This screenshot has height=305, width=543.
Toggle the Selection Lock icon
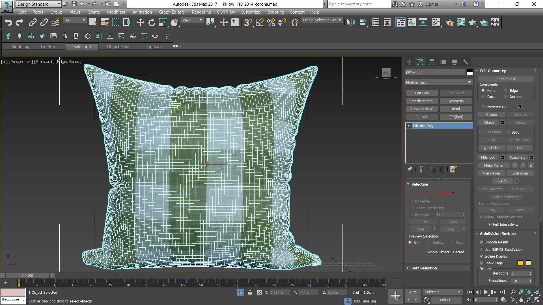250,293
